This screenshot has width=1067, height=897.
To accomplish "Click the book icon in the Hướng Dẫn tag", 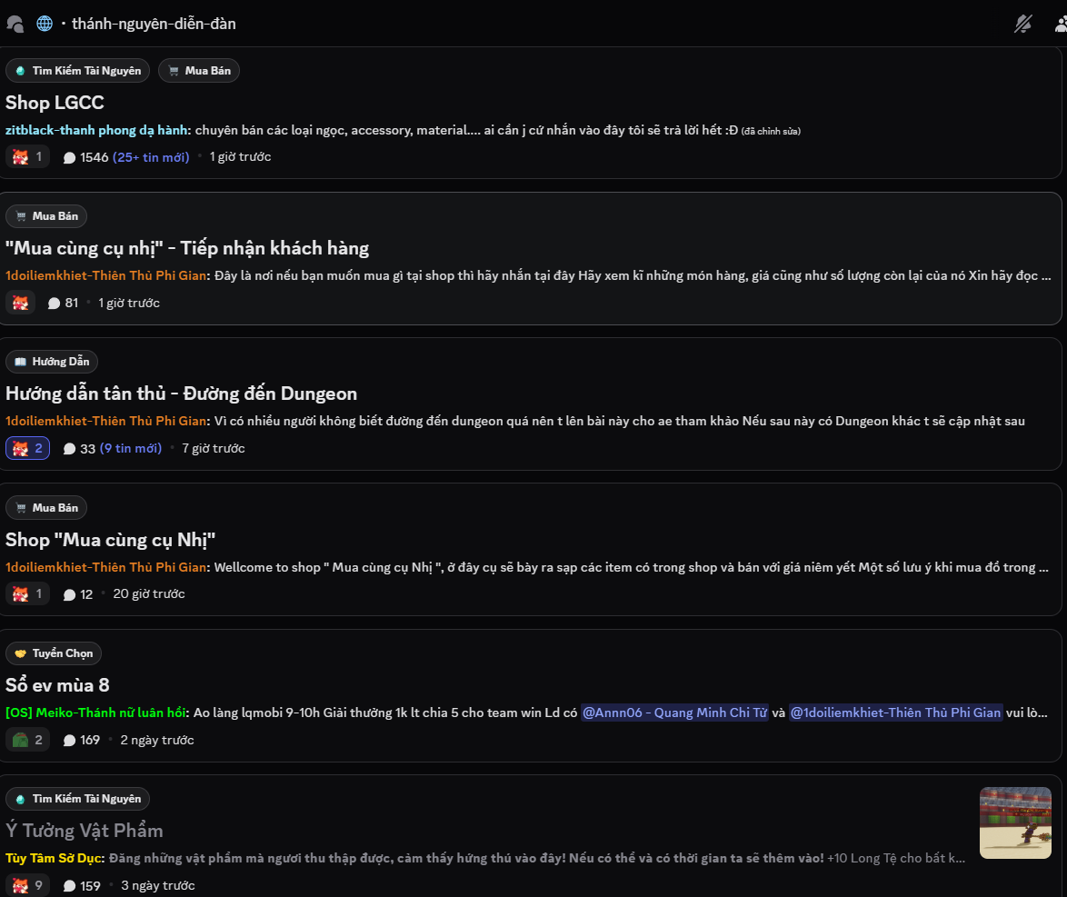I will pyautogui.click(x=20, y=362).
